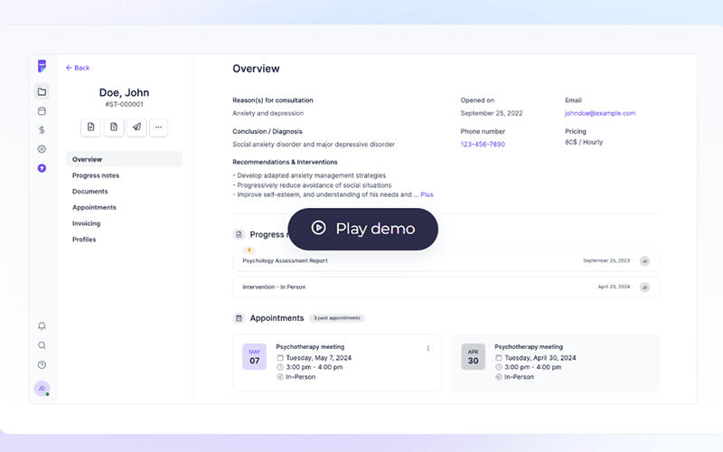Click the APR 30 date badge
The image size is (723, 452).
click(x=473, y=356)
